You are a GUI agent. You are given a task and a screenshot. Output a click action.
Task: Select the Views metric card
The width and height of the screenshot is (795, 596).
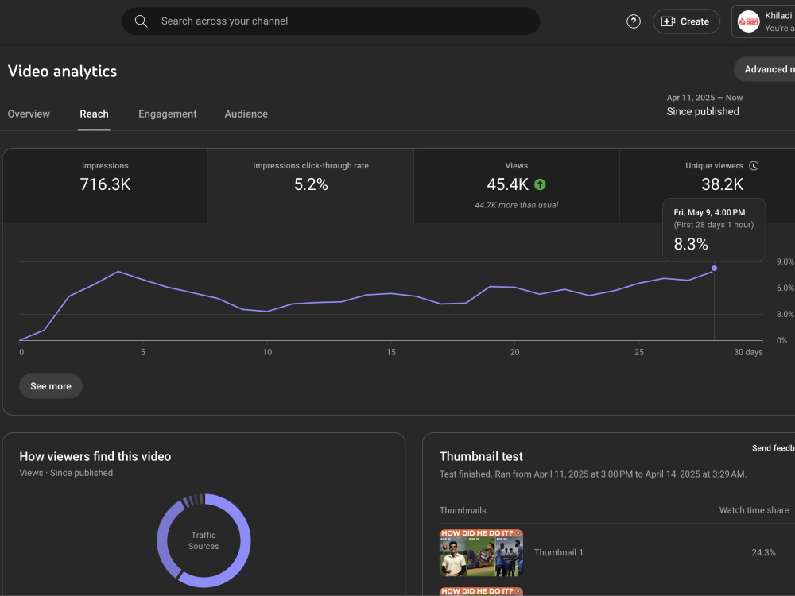(x=517, y=185)
